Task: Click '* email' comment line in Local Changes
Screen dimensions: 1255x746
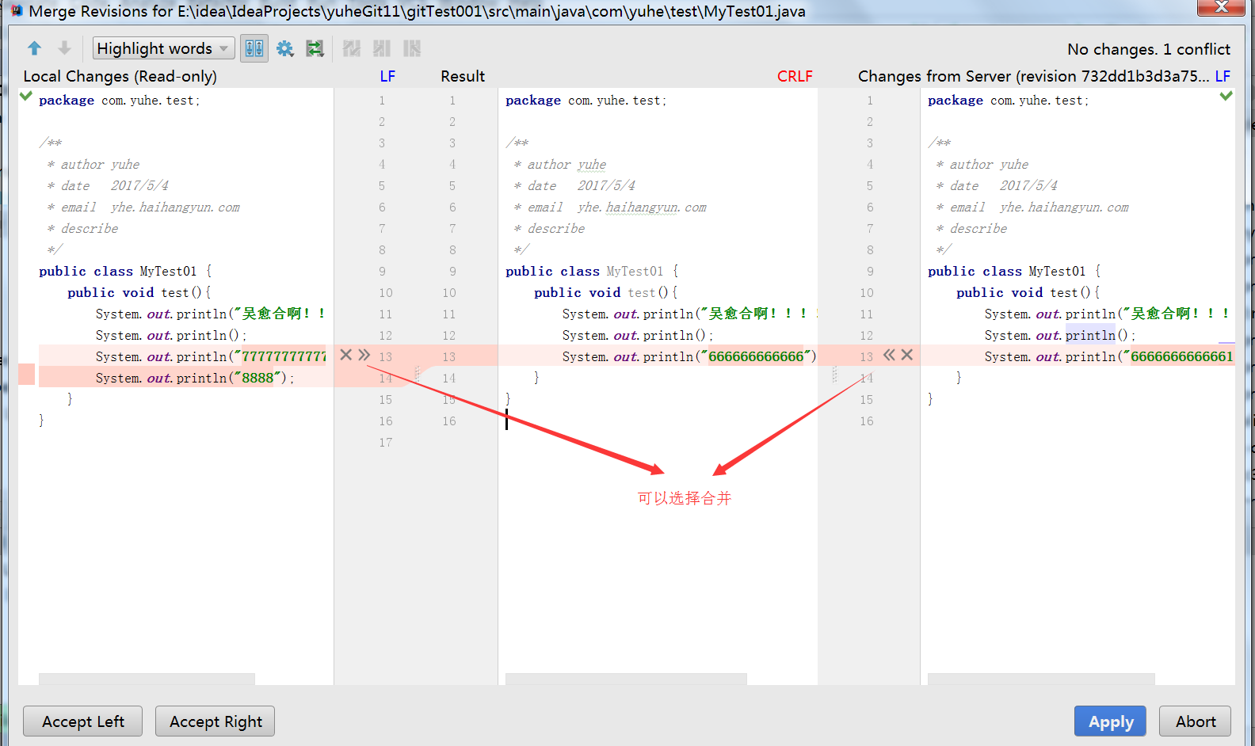Action: coord(143,207)
